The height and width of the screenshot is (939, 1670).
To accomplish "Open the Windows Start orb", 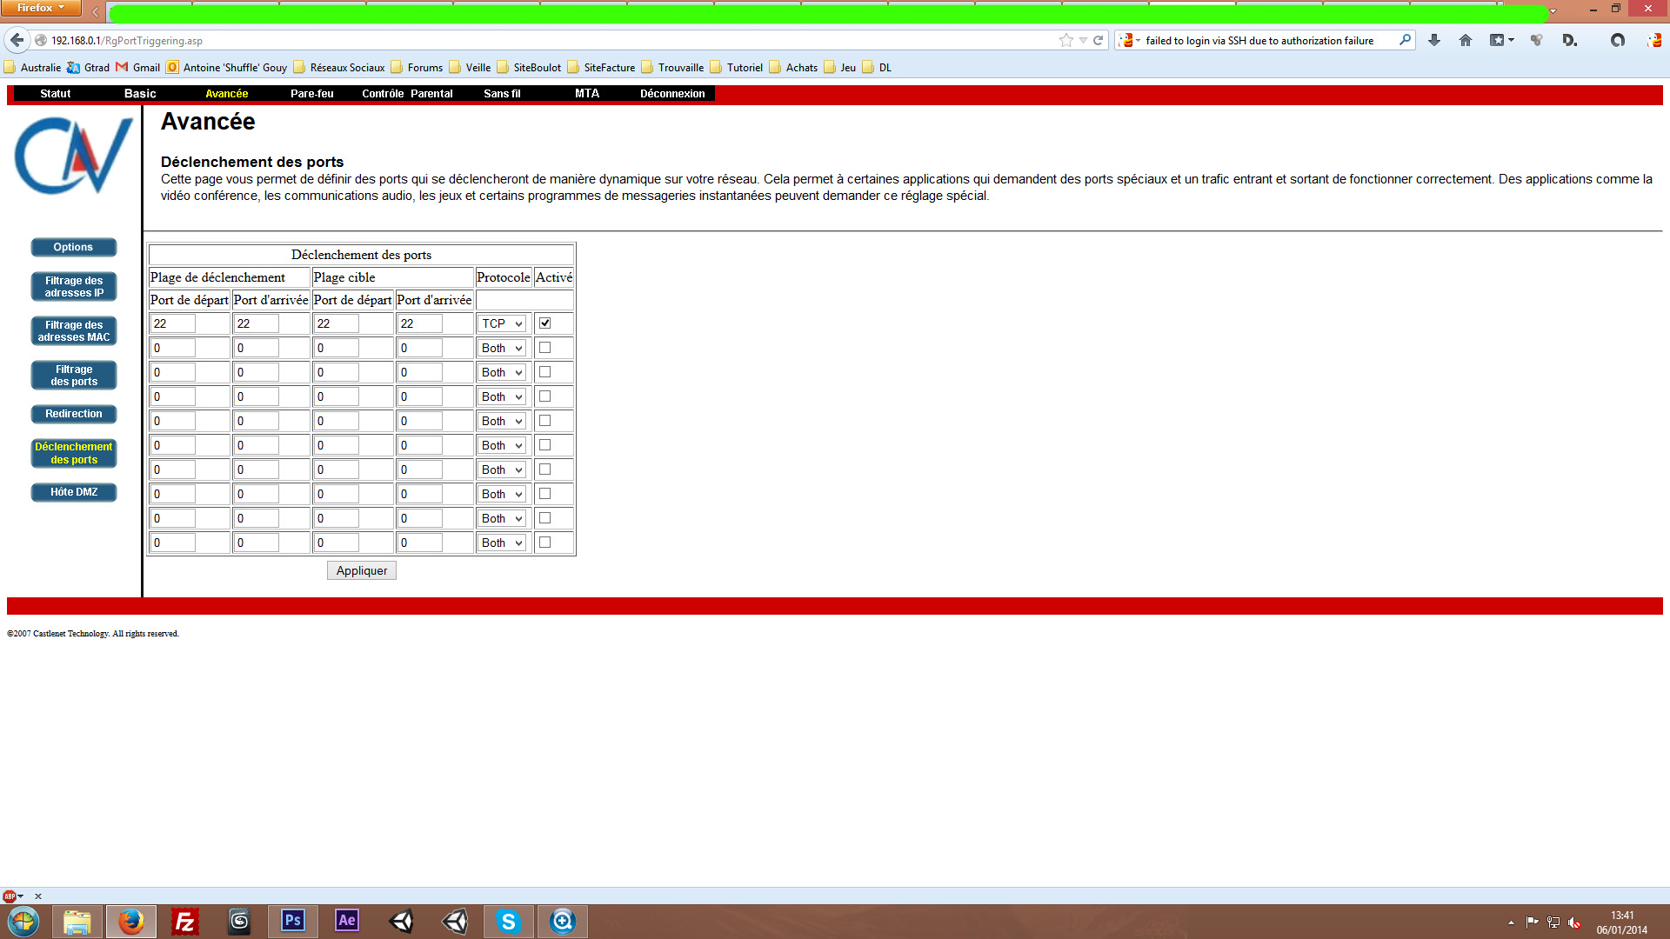I will [x=23, y=922].
